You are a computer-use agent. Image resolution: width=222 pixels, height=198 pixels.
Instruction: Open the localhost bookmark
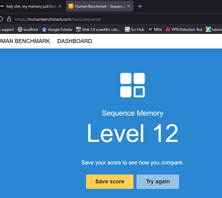point(28,30)
